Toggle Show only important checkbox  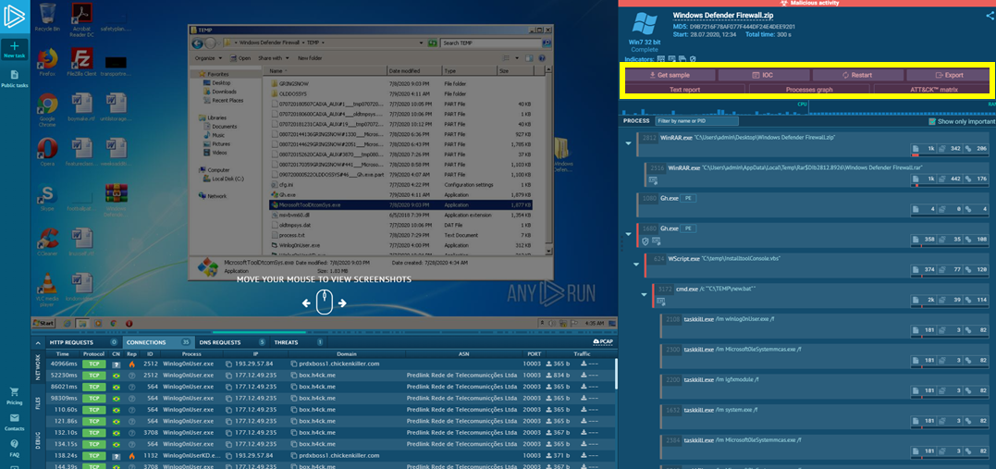(932, 121)
